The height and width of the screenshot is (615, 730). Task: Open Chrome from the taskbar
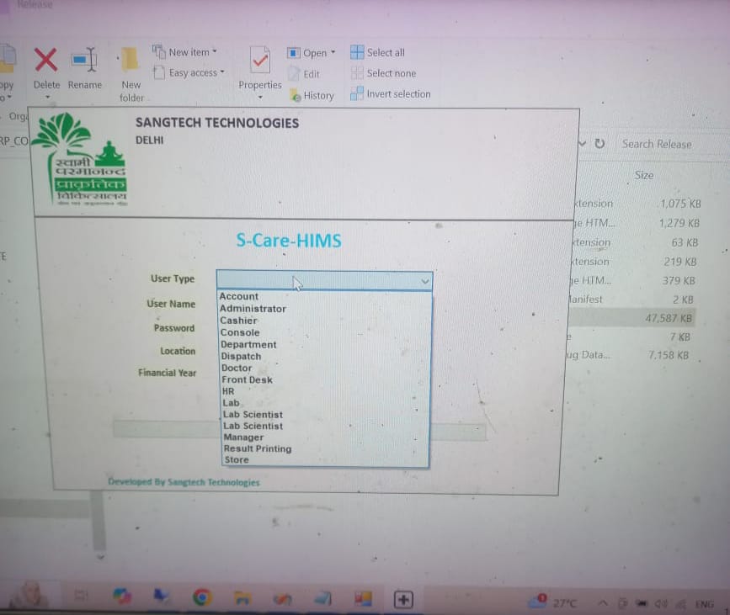[201, 597]
